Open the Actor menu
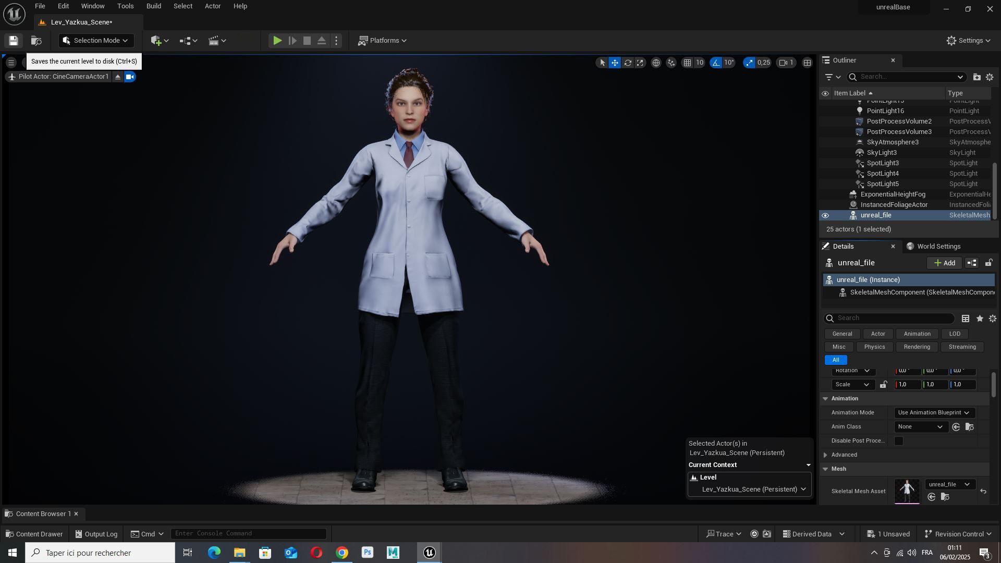Screen dimensions: 1001x563 [x=213, y=6]
